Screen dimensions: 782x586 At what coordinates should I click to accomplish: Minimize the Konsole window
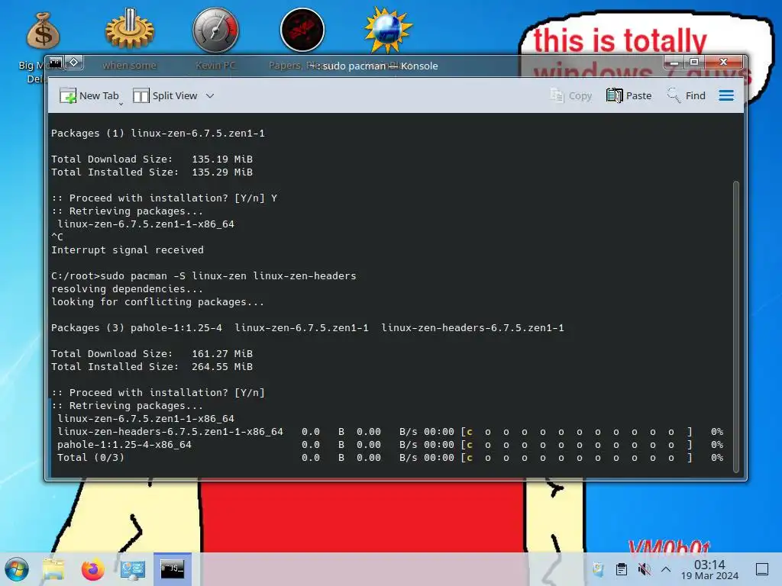674,63
